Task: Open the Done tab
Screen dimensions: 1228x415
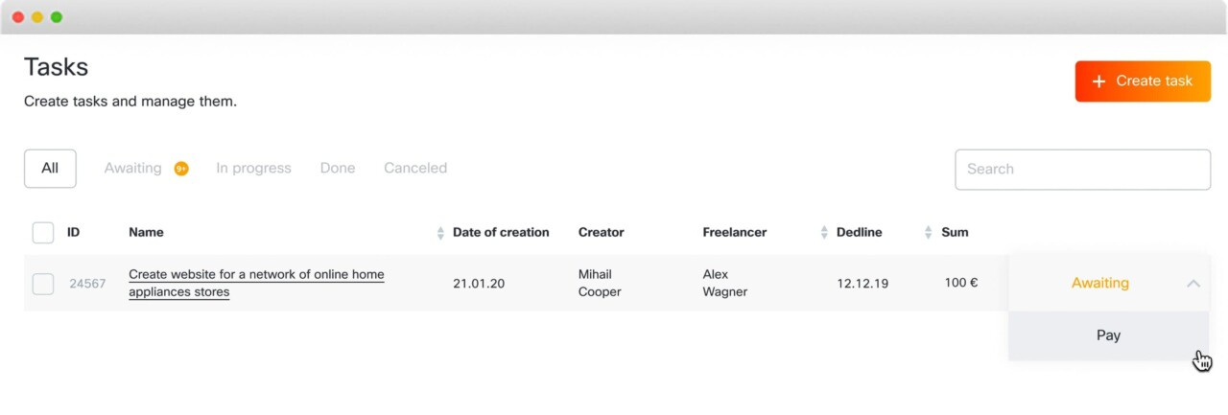Action: coord(338,169)
